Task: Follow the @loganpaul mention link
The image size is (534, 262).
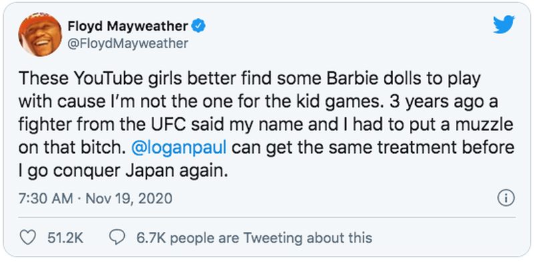Action: click(178, 149)
